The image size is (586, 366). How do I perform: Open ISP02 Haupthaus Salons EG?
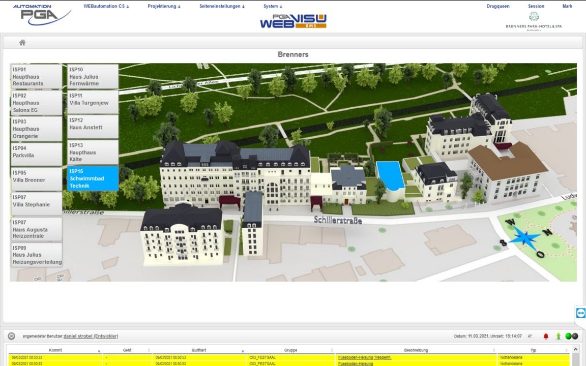coord(36,103)
